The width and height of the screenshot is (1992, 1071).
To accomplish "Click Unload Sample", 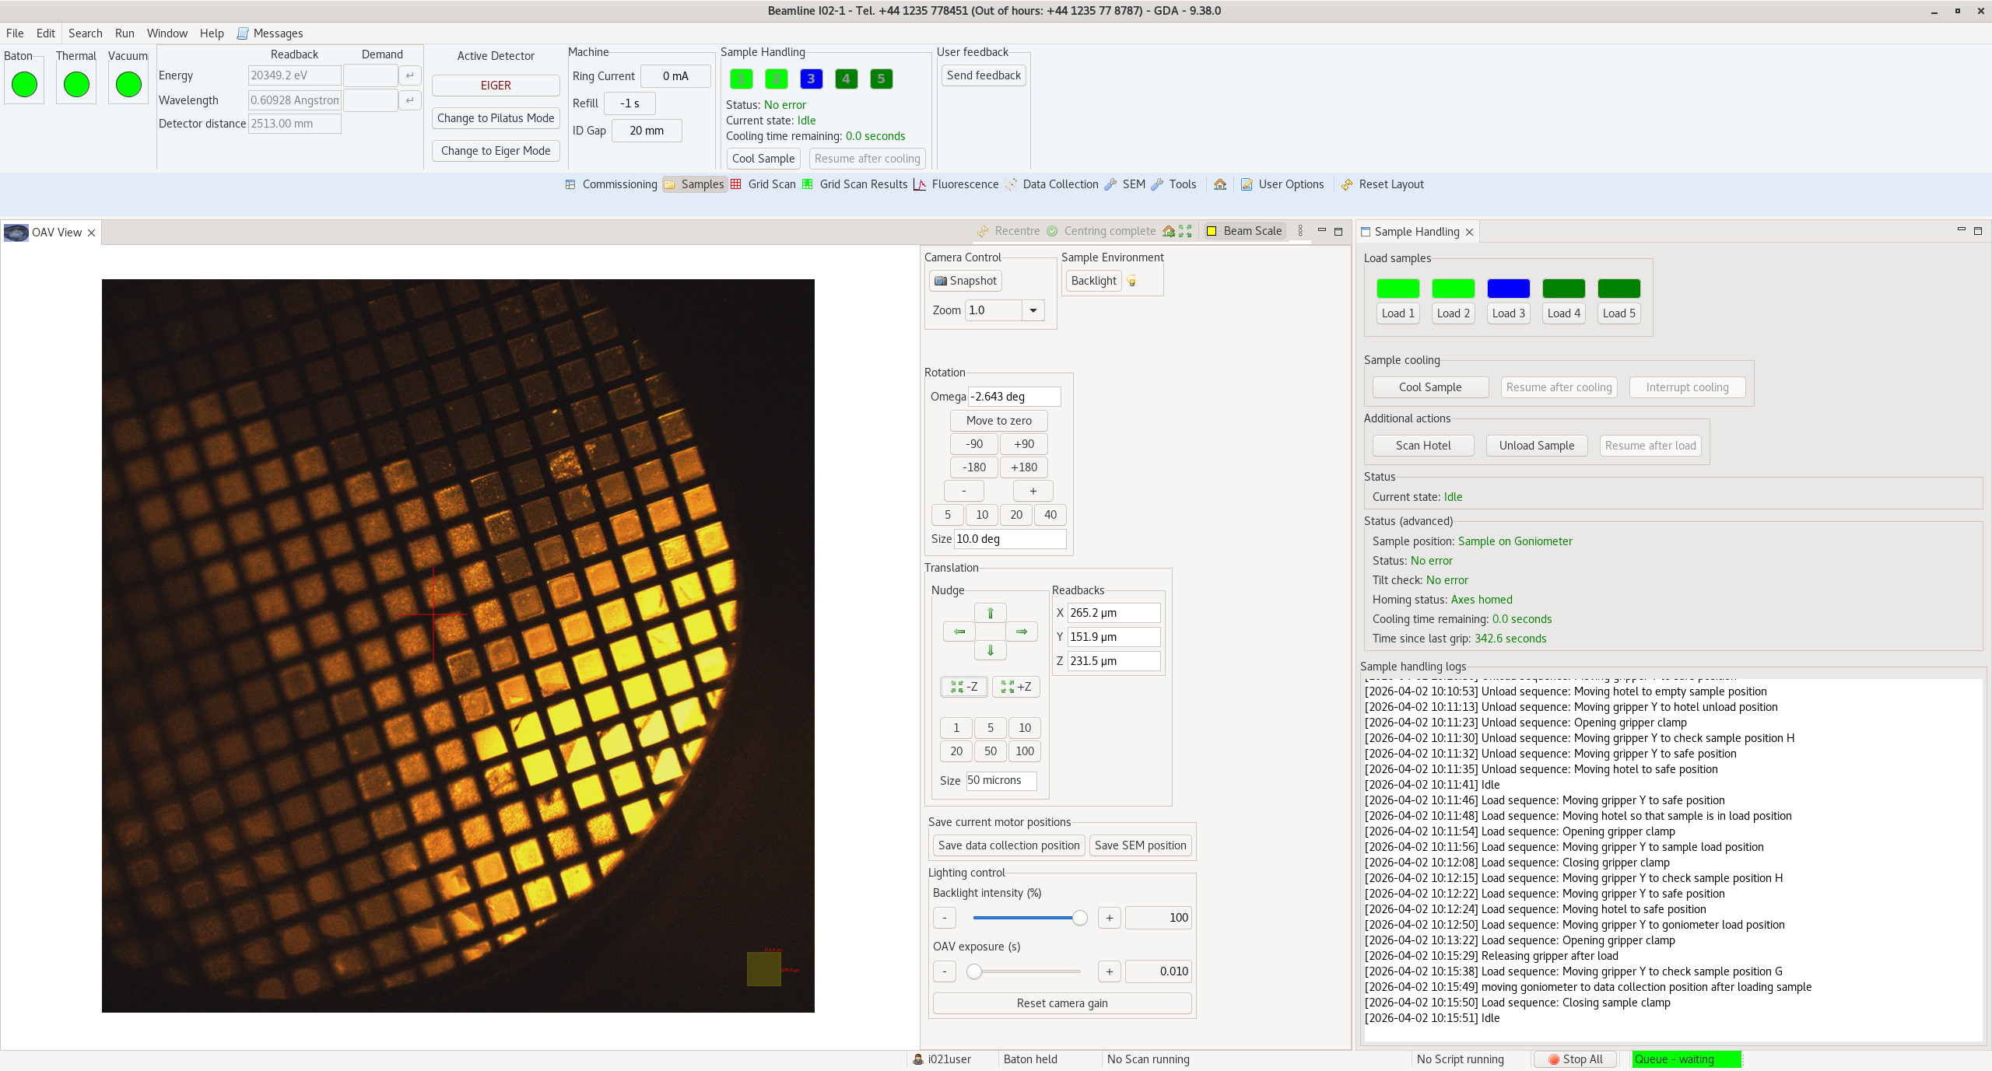I will click(x=1537, y=446).
